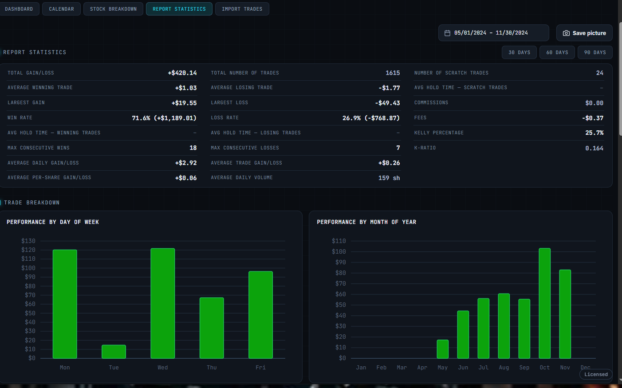Go to the Import Trades tab

pos(242,9)
